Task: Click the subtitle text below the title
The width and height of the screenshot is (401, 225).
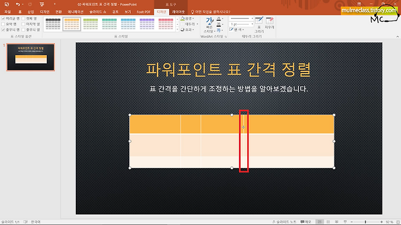Action: (229, 89)
